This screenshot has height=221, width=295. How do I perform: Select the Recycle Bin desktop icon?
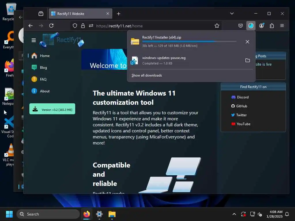(x=8, y=12)
